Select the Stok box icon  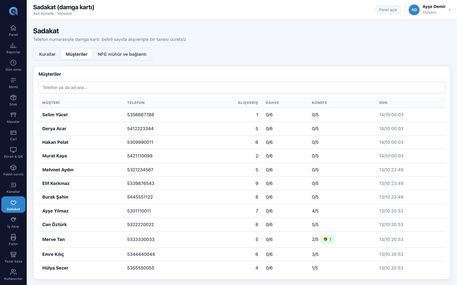(13, 98)
